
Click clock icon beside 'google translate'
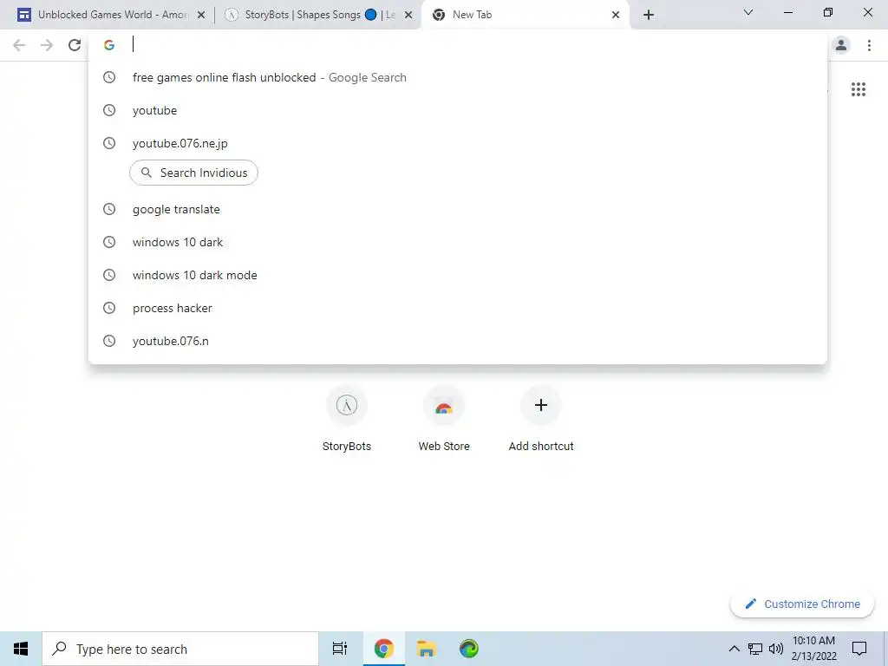click(109, 210)
